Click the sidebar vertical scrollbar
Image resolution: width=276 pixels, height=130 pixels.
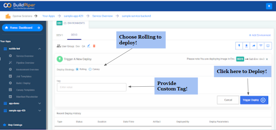click(47, 75)
